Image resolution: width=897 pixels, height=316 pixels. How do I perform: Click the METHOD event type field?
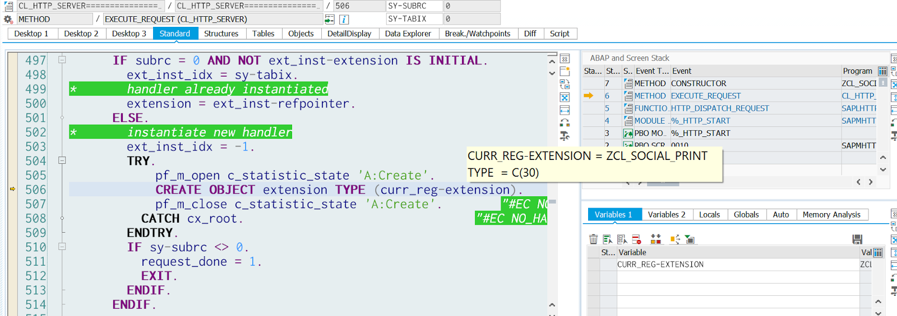(x=54, y=19)
